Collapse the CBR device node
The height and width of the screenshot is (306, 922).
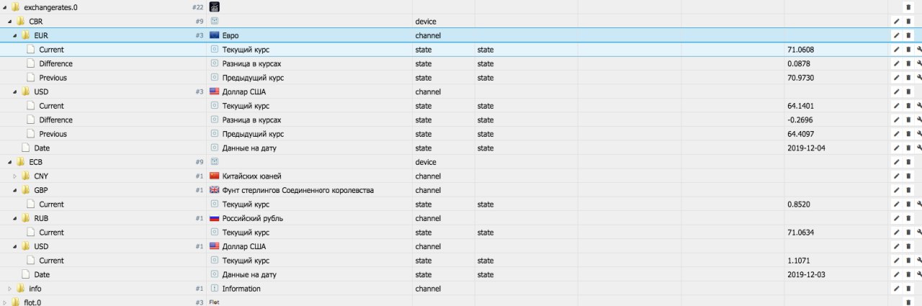(9, 22)
